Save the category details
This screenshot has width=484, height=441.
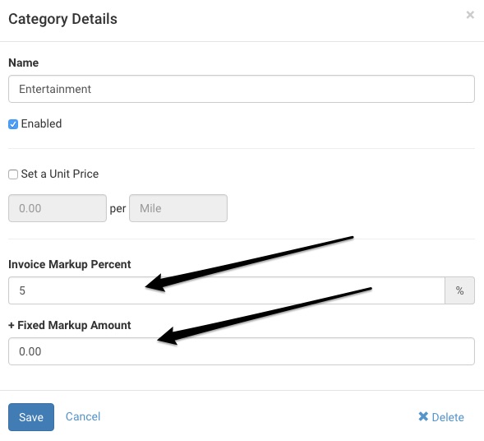click(x=31, y=417)
